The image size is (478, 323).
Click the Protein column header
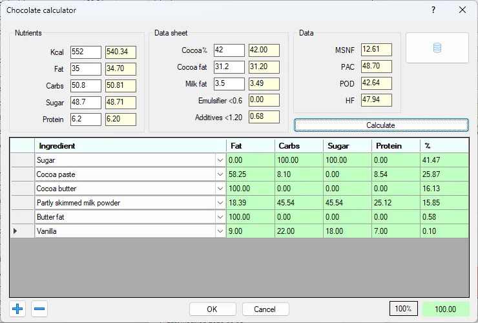tap(396, 146)
